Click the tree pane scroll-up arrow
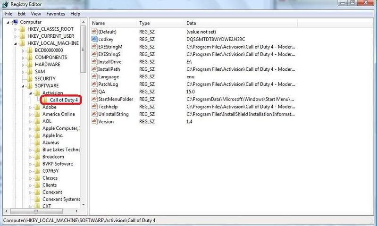Image resolution: width=377 pixels, height=226 pixels. [84, 22]
